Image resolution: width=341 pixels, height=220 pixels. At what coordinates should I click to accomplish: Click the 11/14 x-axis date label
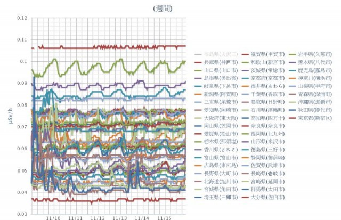142,218
